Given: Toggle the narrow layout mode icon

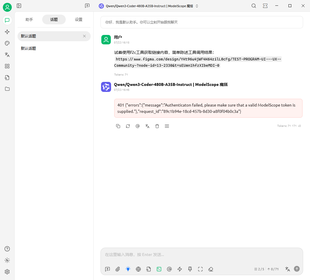Looking at the screenshot, I should point(265,6).
